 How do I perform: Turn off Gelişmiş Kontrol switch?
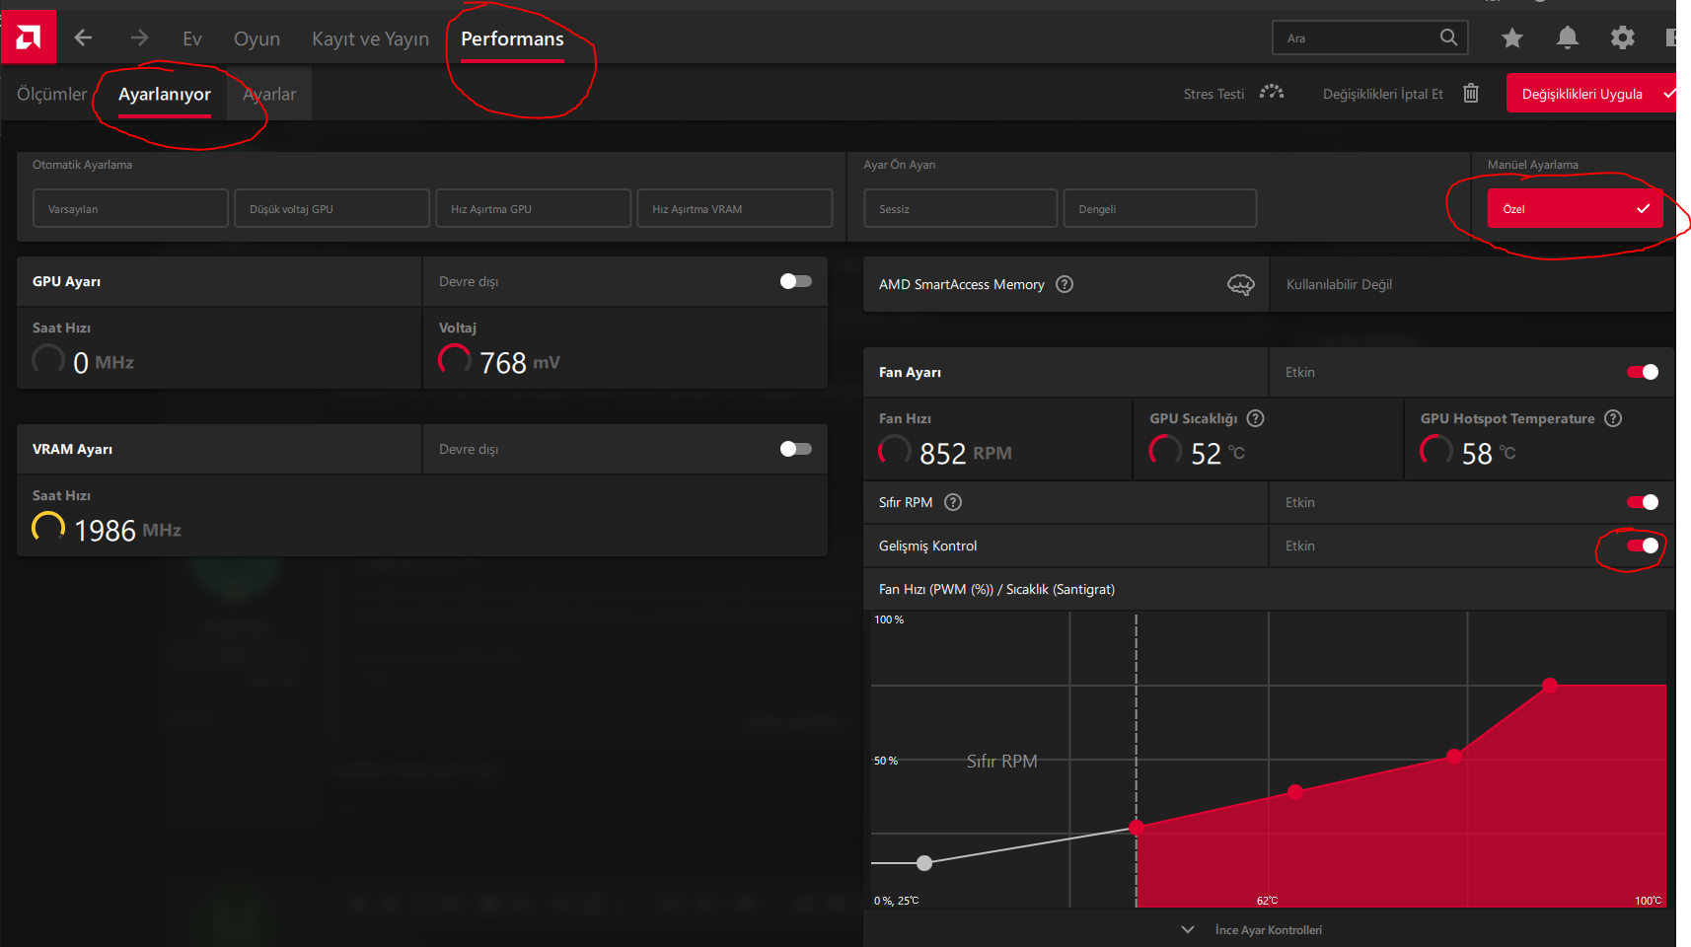point(1643,546)
